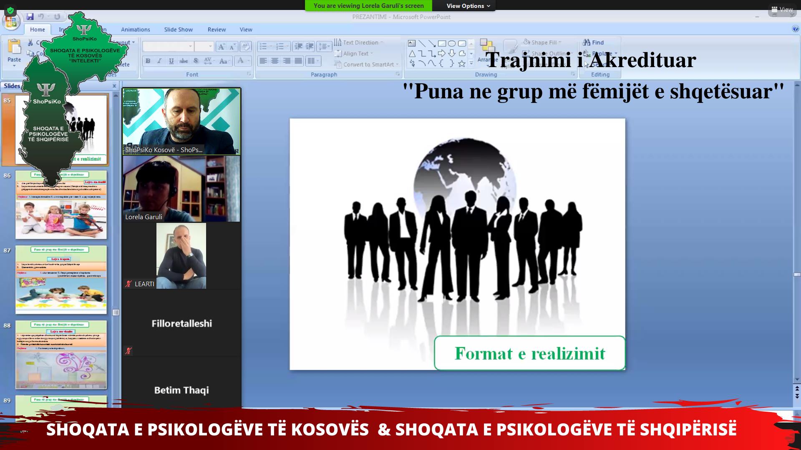
Task: Expand the shapes gallery More arrow
Action: click(471, 64)
